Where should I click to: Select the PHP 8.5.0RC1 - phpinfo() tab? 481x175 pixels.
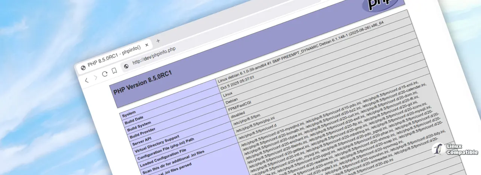(x=113, y=56)
